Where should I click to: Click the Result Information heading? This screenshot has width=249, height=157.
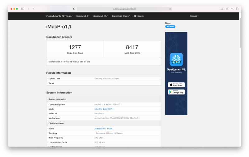click(59, 73)
